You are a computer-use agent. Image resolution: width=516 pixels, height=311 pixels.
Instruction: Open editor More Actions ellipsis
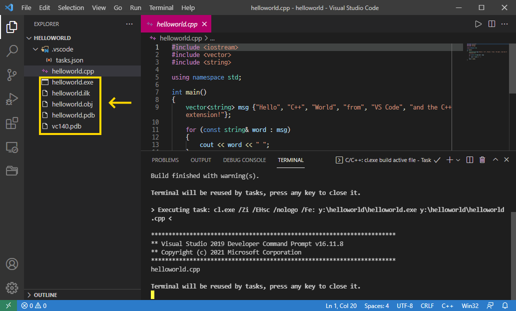[x=505, y=24]
